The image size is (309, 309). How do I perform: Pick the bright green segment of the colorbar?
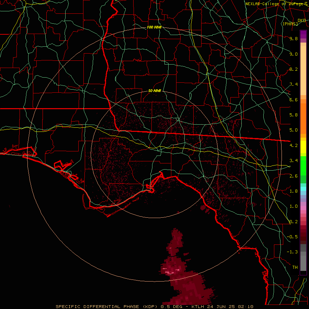(303, 166)
